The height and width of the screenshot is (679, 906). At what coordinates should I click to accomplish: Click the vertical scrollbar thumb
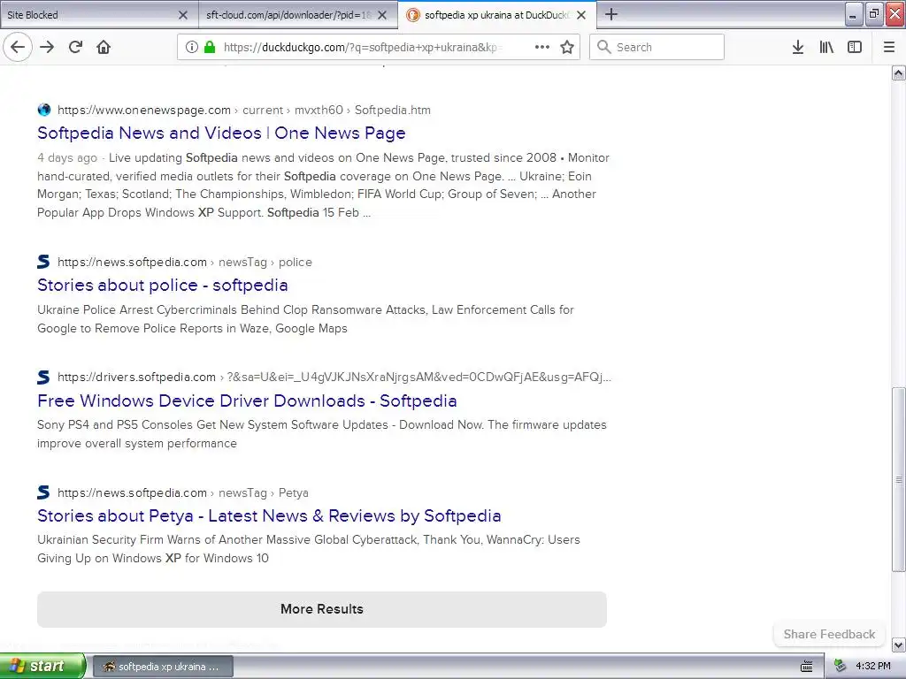coord(899,479)
